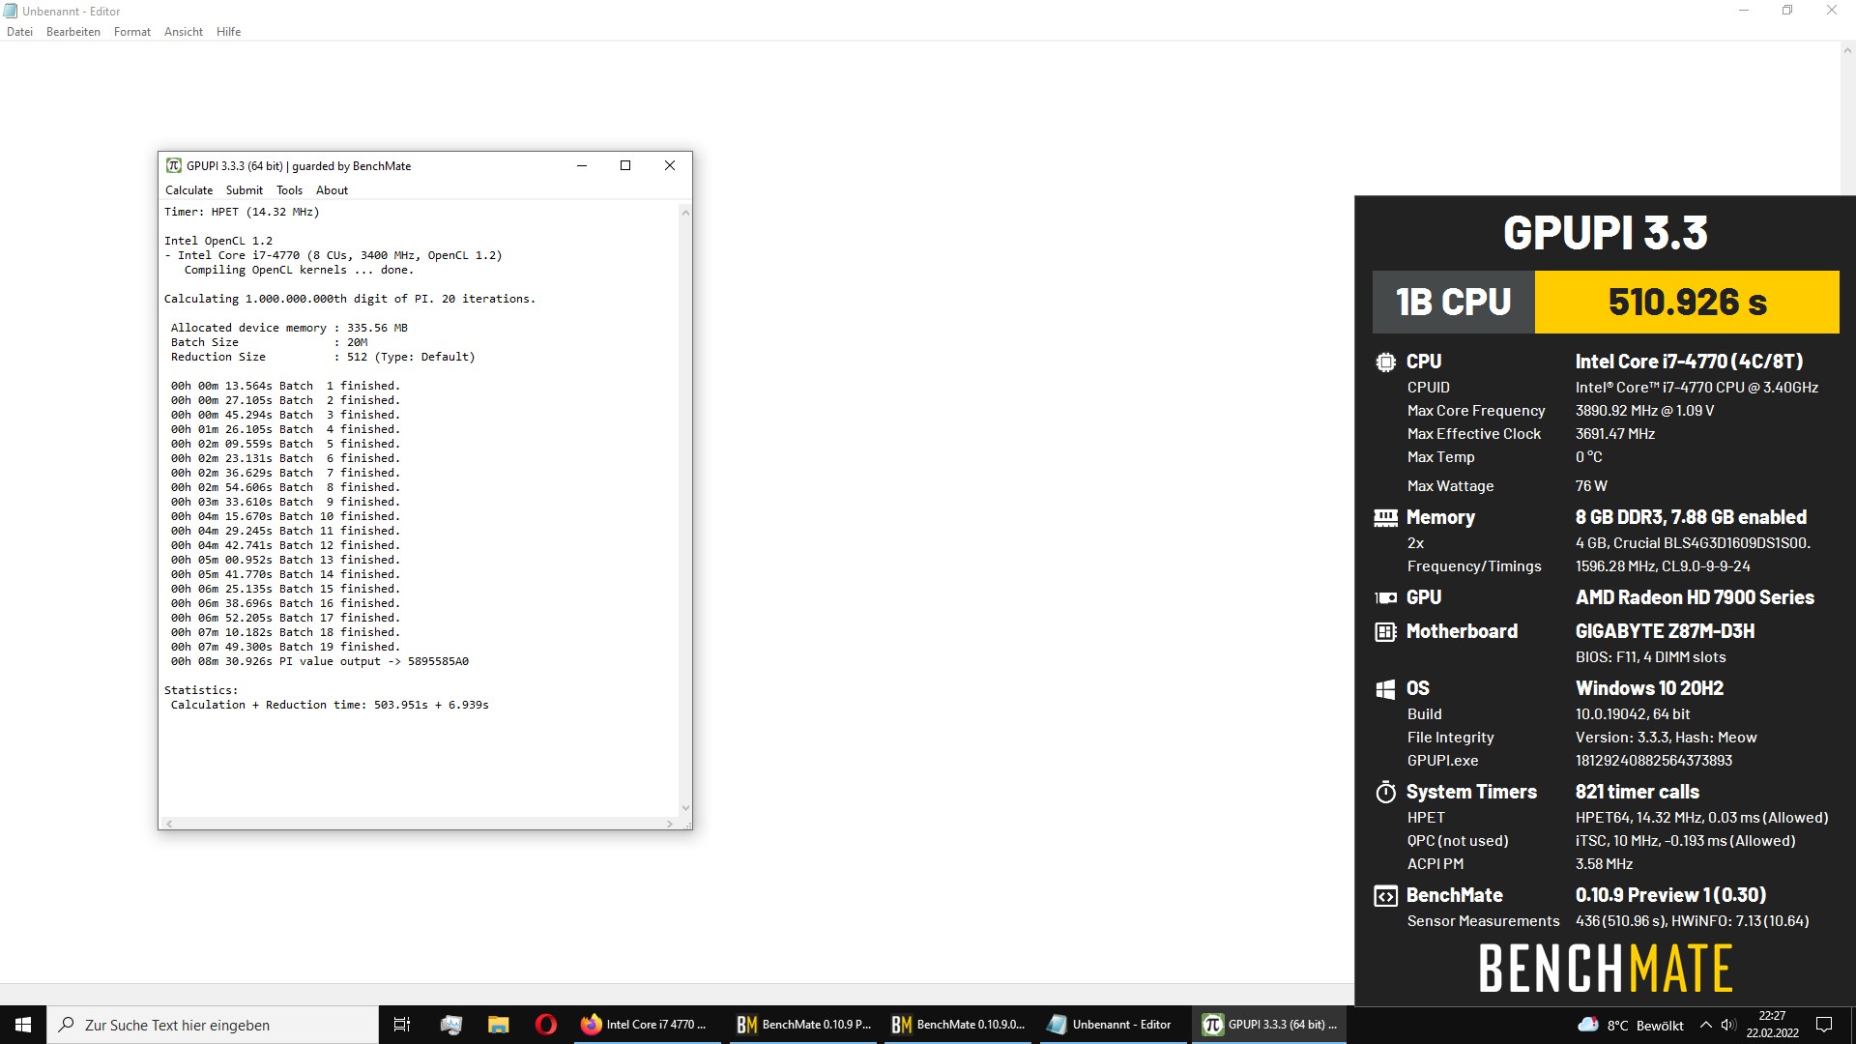Open the Windows Start menu
Screen dimensions: 1856x1044
point(23,1025)
